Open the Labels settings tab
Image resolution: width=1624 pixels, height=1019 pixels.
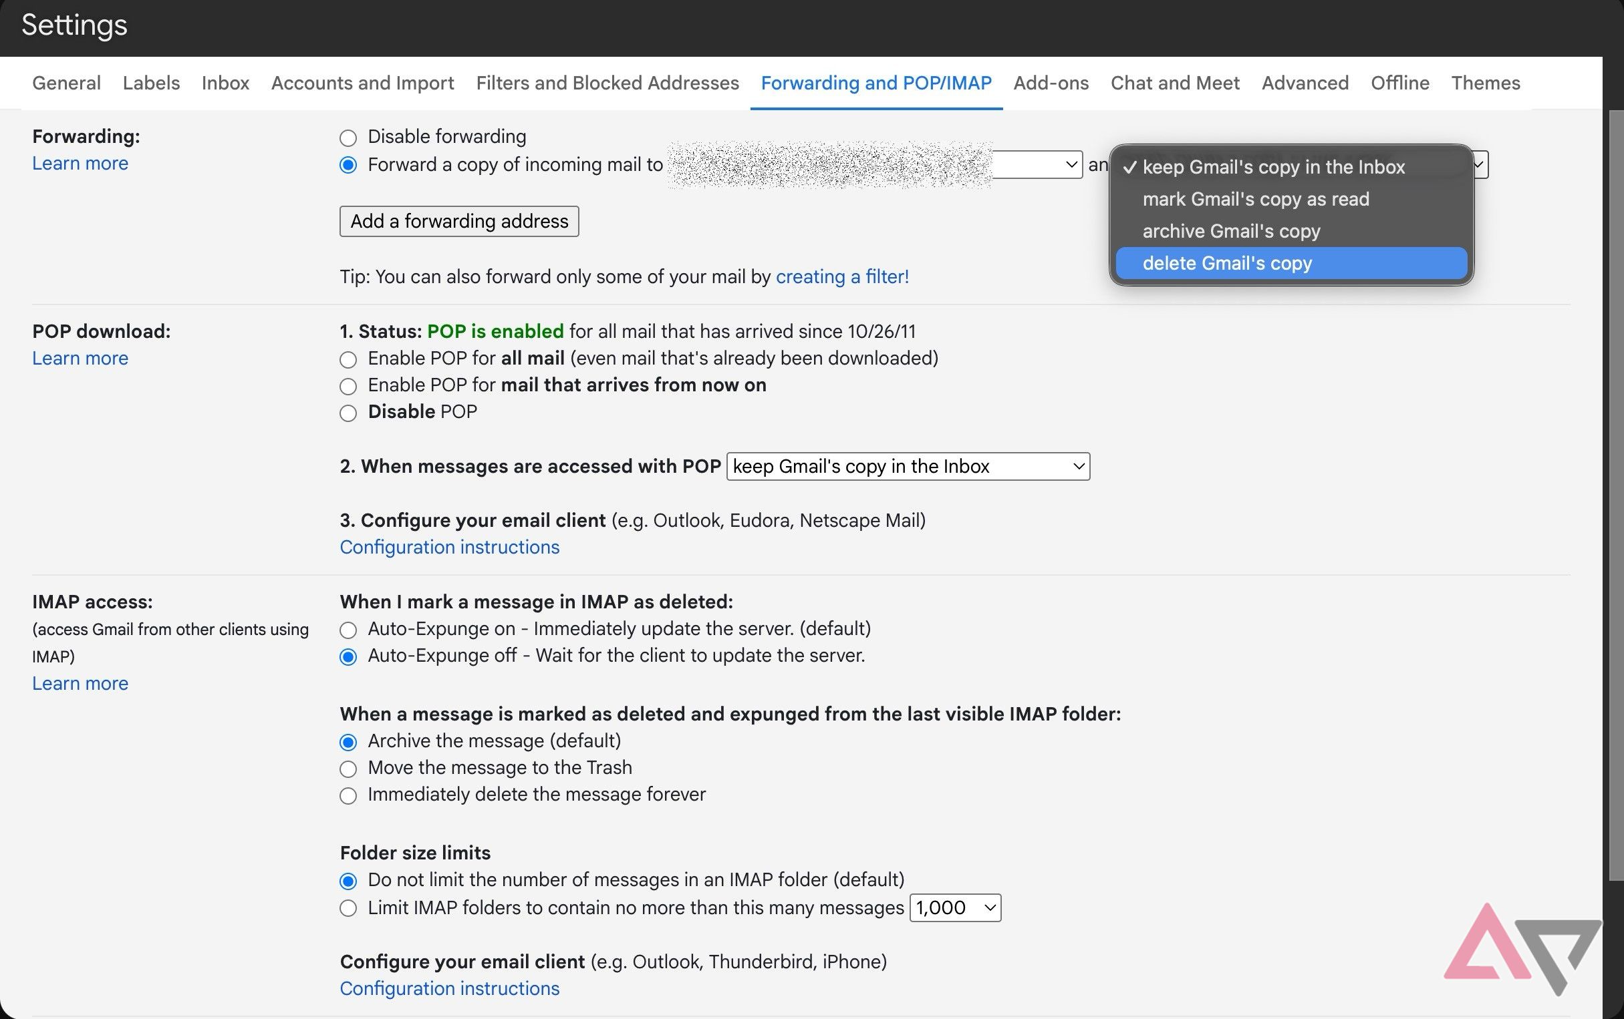click(151, 83)
